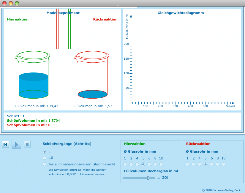Select 6 mm Glasrohr for Hinreaktion
The width and height of the screenshot is (245, 193).
tap(149, 164)
